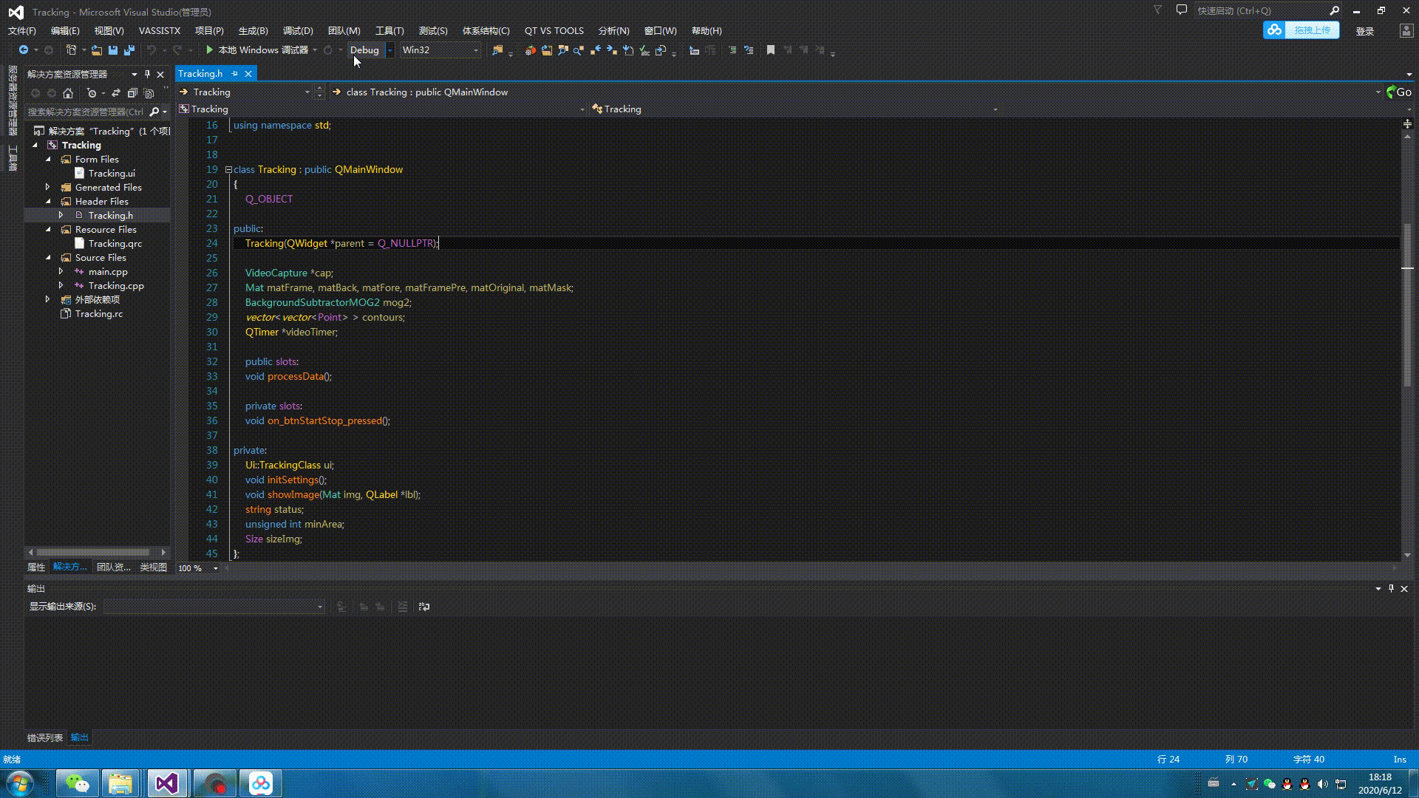Open the Debug configuration dropdown
This screenshot has width=1419, height=798.
[x=389, y=50]
